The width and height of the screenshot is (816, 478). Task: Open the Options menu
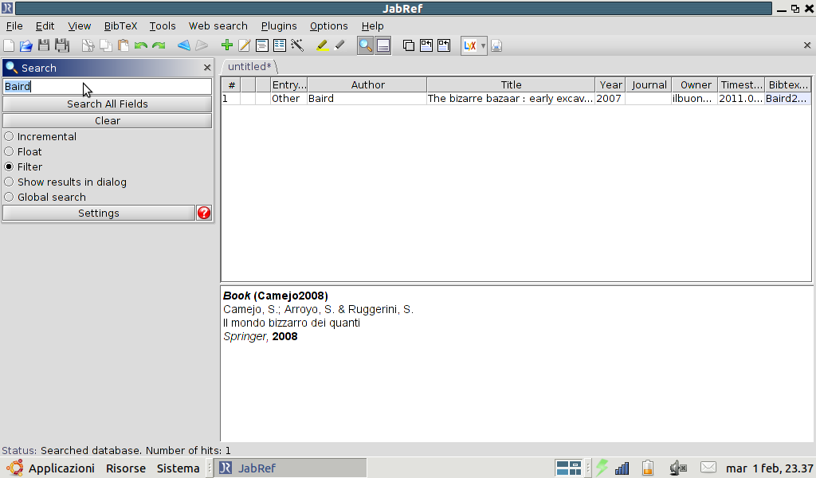coord(328,26)
